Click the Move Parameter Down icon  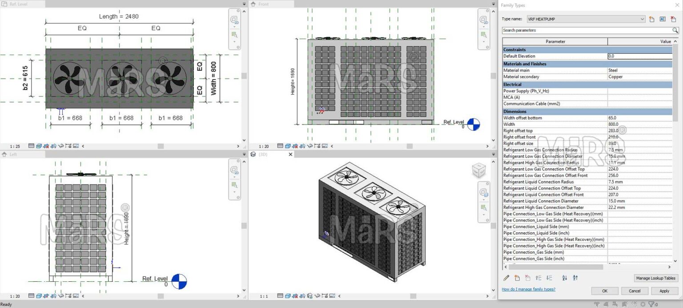(x=549, y=278)
